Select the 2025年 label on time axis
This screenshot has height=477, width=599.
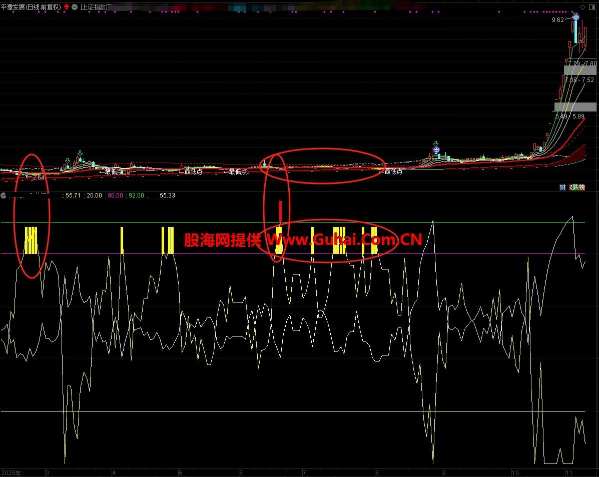(12, 472)
